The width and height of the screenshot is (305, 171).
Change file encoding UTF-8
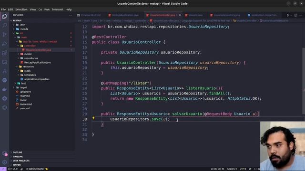pyautogui.click(x=243, y=169)
